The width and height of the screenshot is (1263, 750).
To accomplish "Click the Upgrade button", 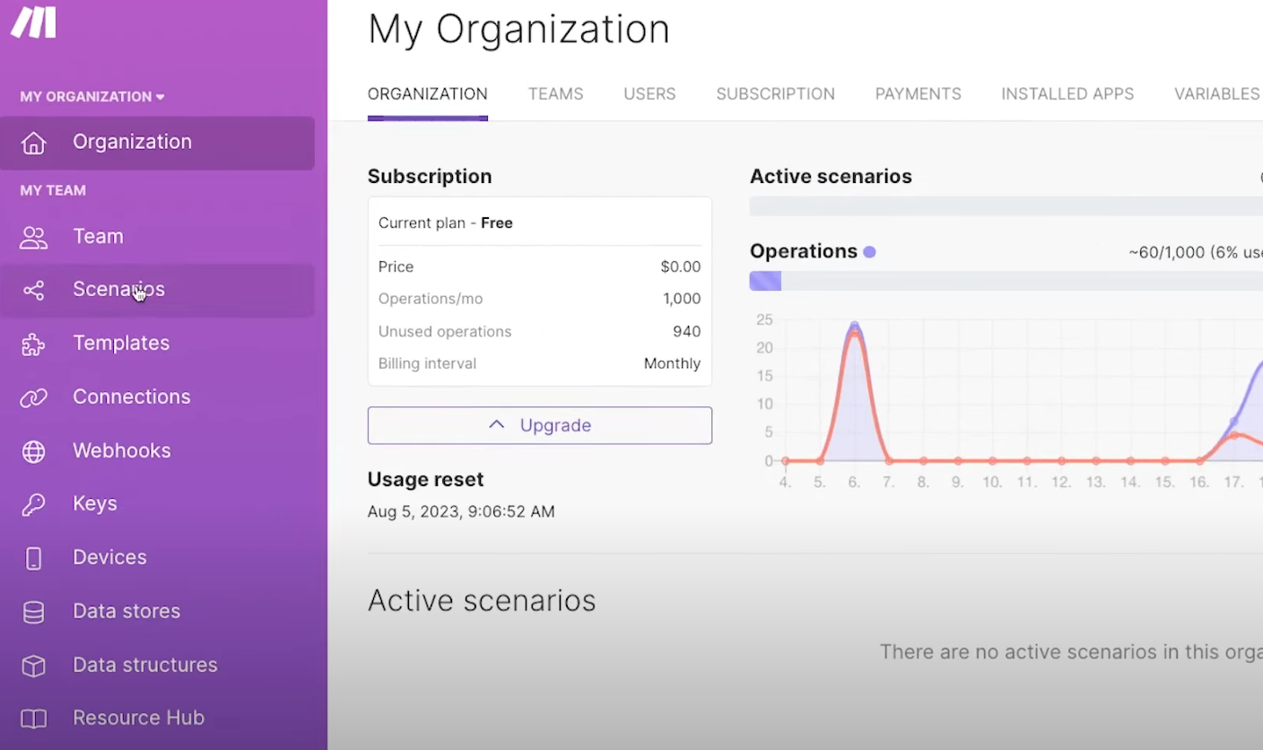I will (539, 424).
